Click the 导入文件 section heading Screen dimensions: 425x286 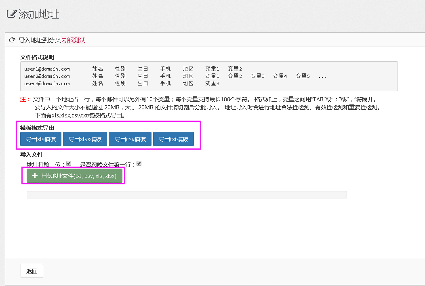(32, 154)
